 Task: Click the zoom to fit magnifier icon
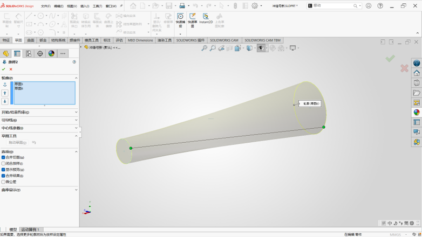(x=205, y=48)
